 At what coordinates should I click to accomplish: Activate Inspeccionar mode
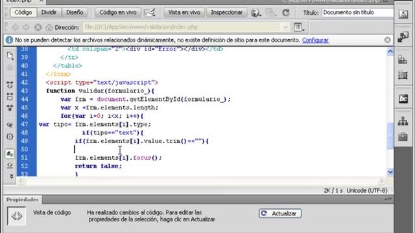click(x=226, y=12)
